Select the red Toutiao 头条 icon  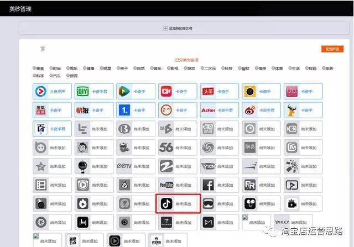click(208, 91)
